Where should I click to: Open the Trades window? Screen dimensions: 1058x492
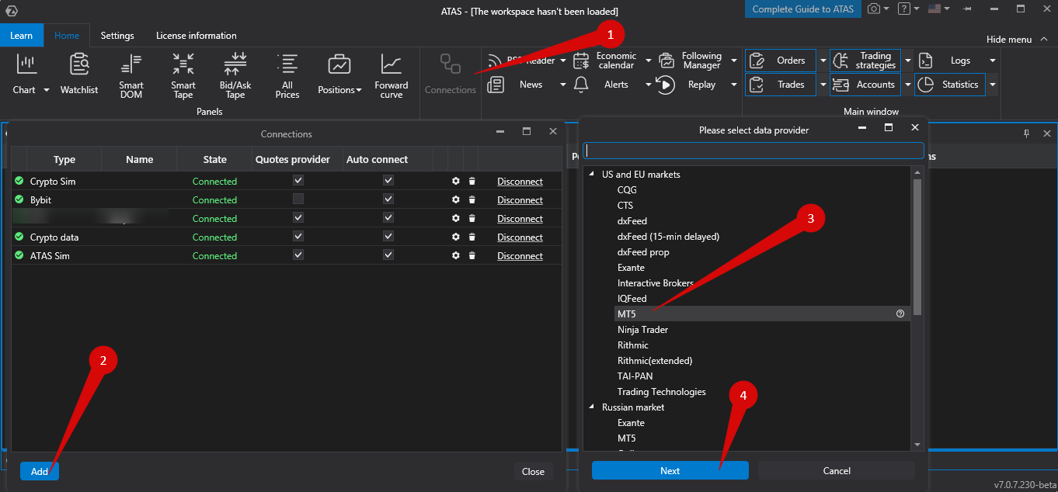click(x=781, y=85)
